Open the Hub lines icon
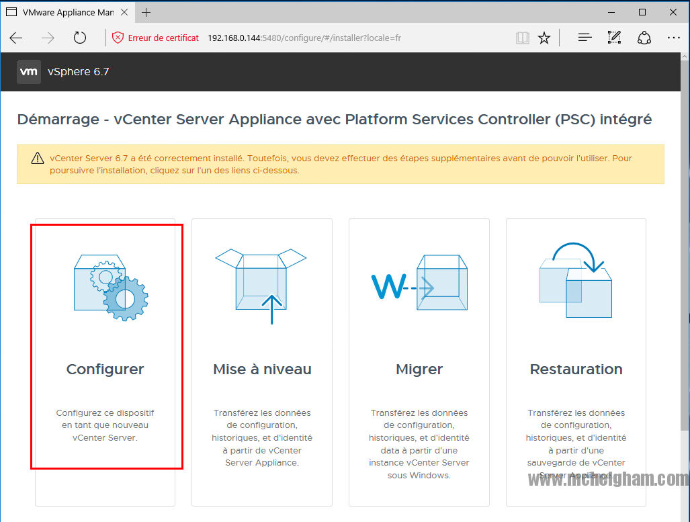This screenshot has width=690, height=522. coord(585,38)
